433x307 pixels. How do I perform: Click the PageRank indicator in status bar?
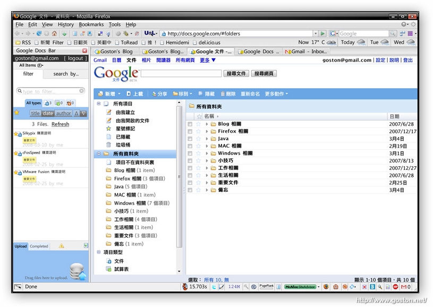pos(267,287)
